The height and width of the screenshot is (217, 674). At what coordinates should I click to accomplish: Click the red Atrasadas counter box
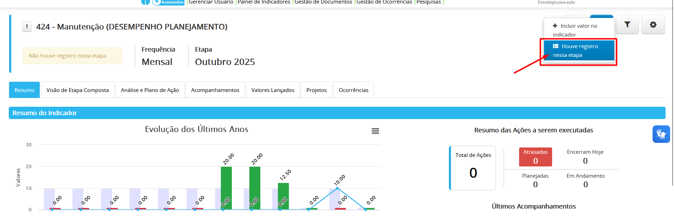pos(535,157)
